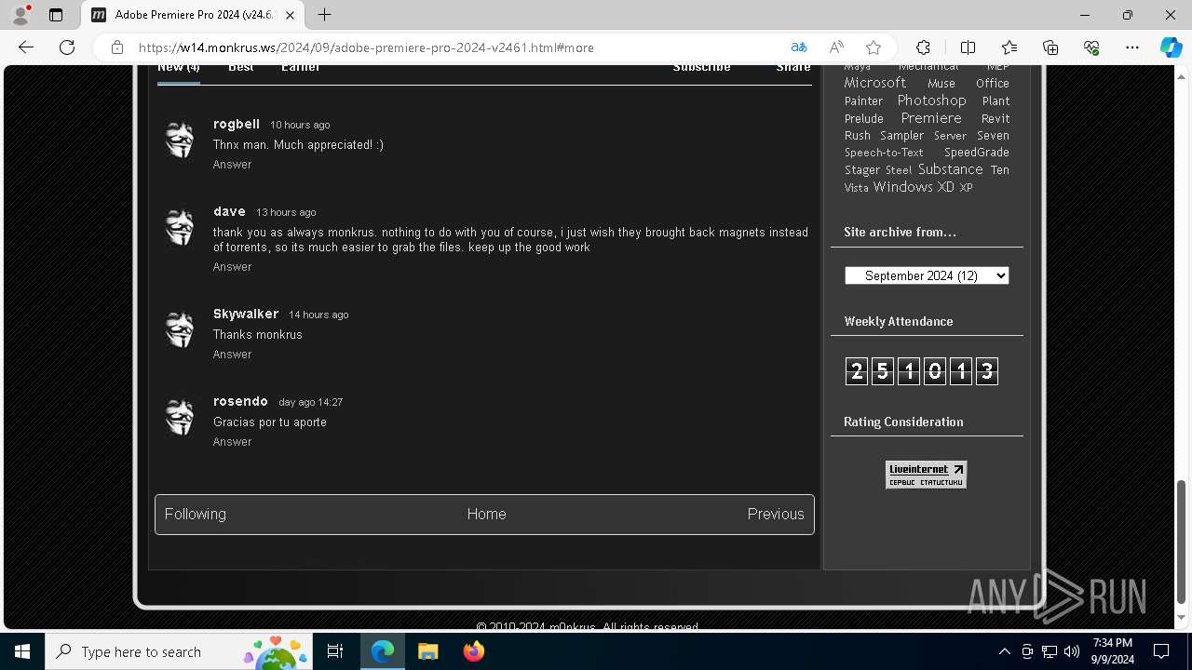The width and height of the screenshot is (1192, 670).
Task: Open the Revit tag
Action: coord(996,119)
